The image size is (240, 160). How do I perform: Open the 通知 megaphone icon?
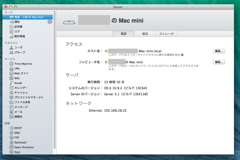tap(11, 22)
